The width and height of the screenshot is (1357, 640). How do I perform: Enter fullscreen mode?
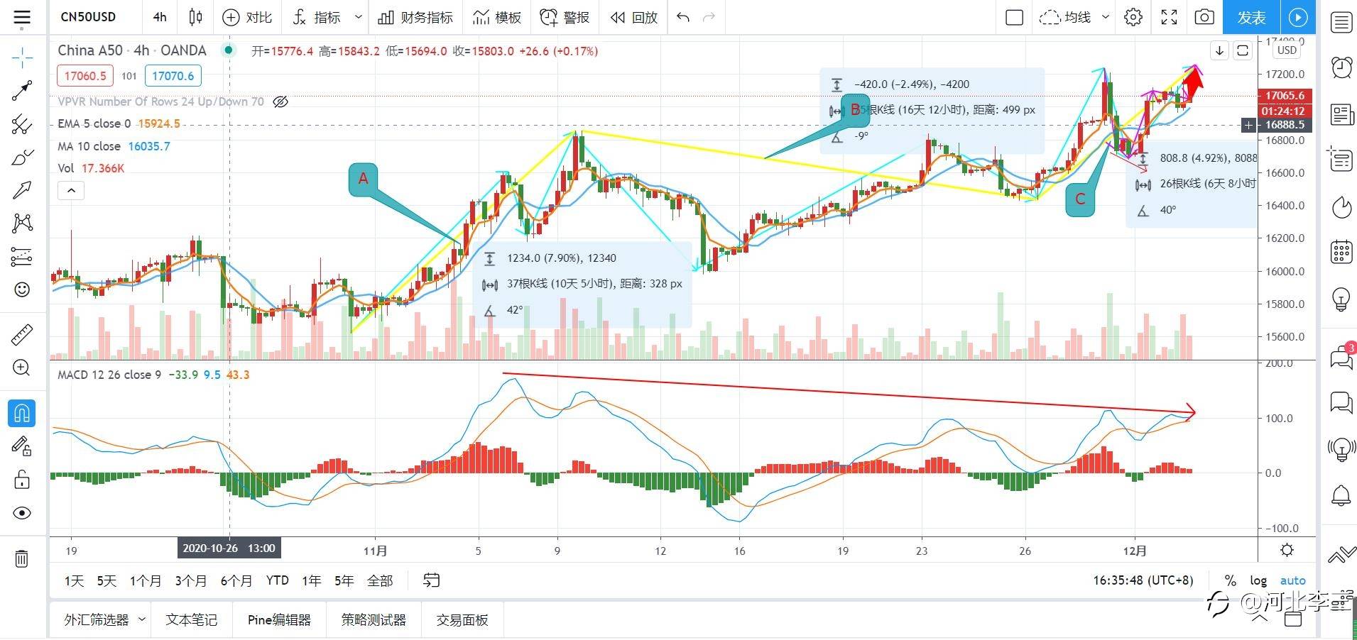coord(1169,17)
